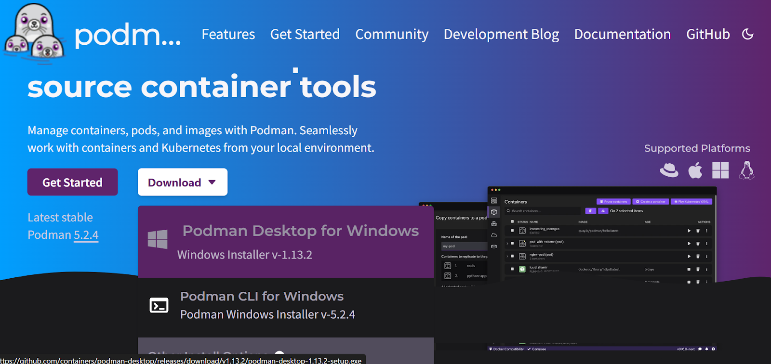
Task: Delete the interesting_roentgen container
Action: click(x=698, y=231)
